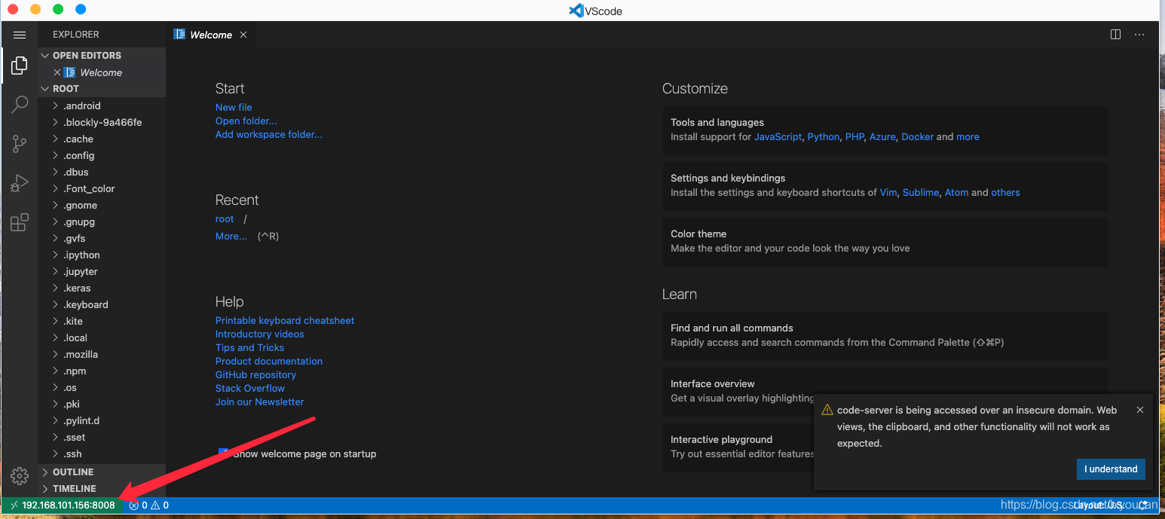Screen dimensions: 1165x519
Task: Open the editor More Actions ellipsis
Action: (x=1139, y=35)
